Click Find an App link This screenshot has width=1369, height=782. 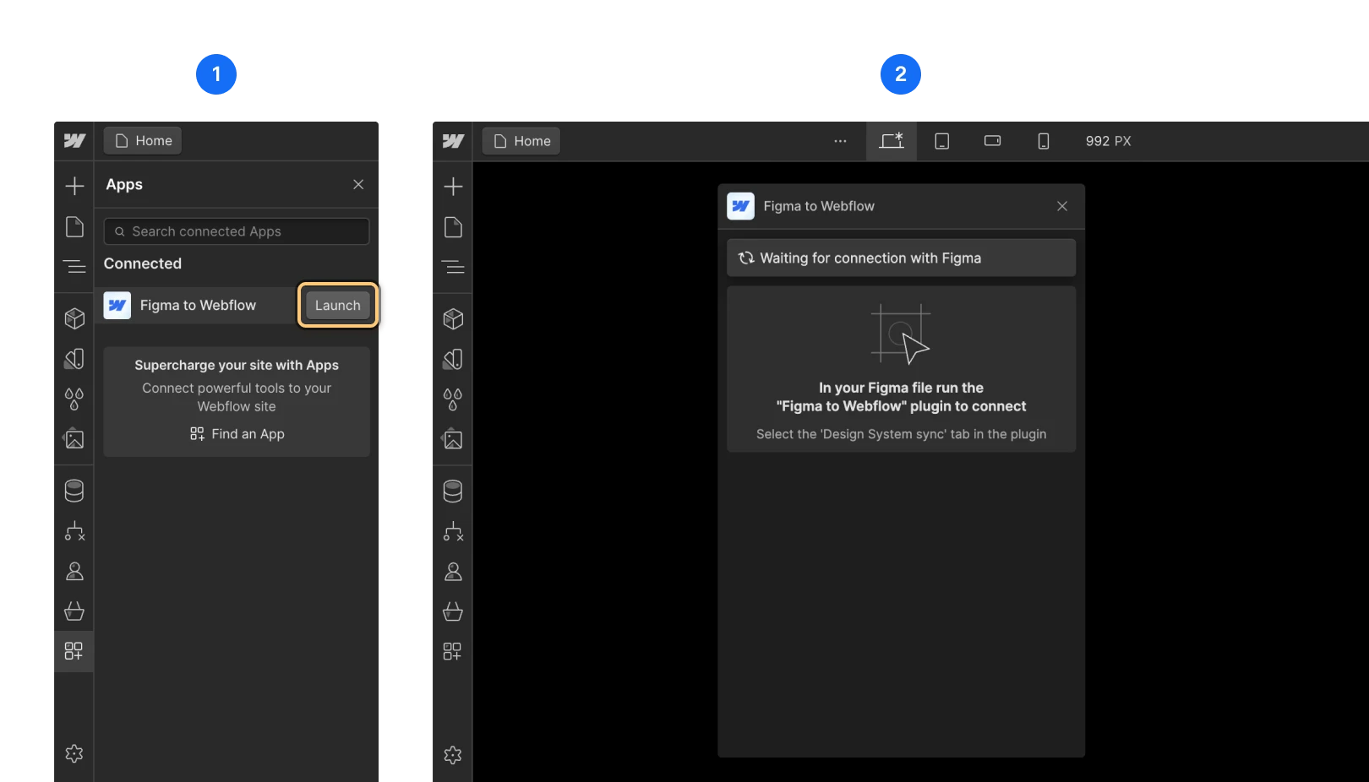coord(237,434)
